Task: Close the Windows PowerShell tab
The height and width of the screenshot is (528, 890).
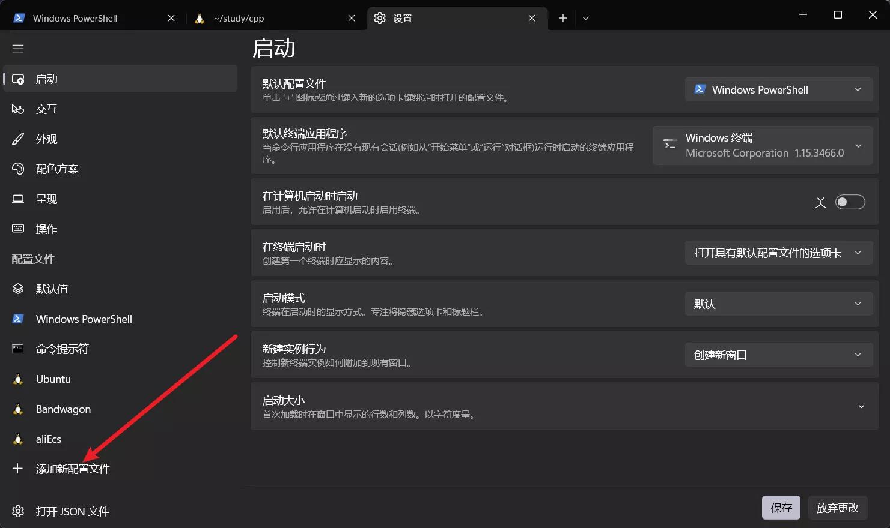Action: pos(171,18)
